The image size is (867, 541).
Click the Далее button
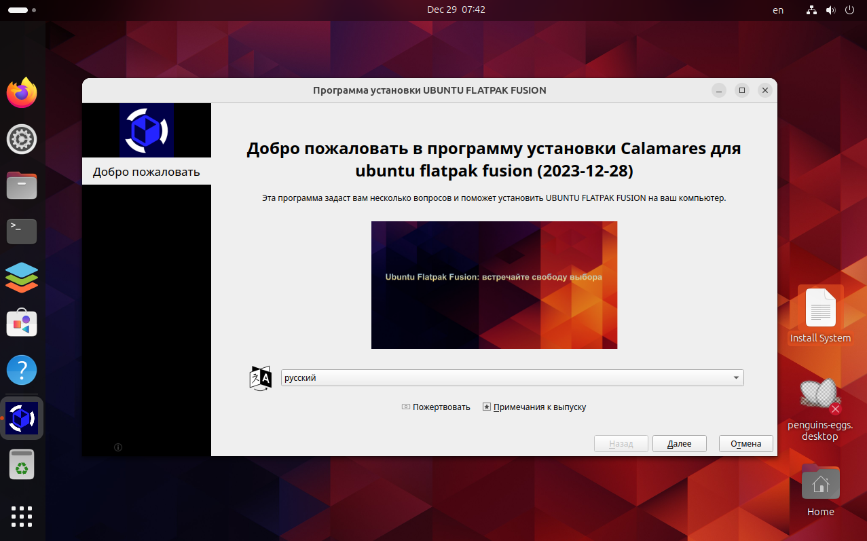(680, 443)
